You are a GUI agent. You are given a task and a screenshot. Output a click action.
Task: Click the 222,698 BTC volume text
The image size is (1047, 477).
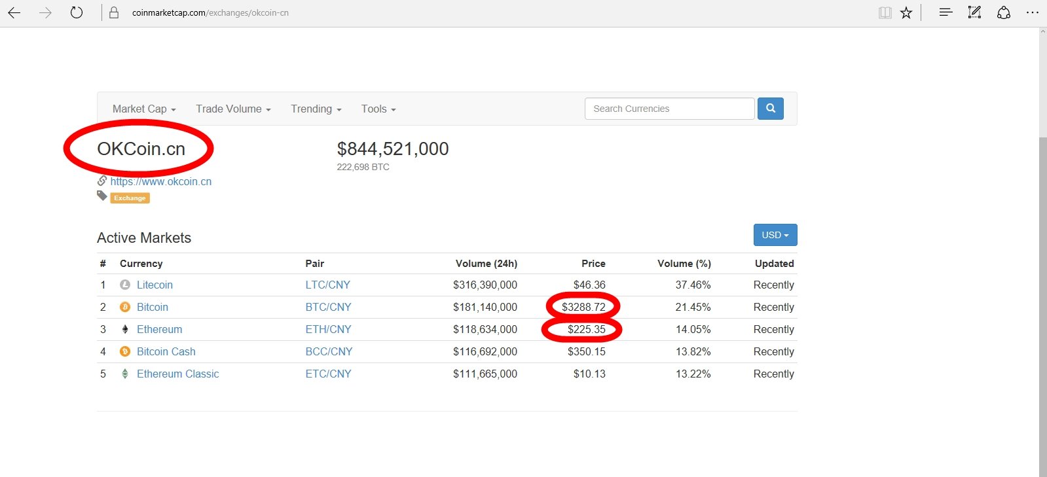[363, 167]
